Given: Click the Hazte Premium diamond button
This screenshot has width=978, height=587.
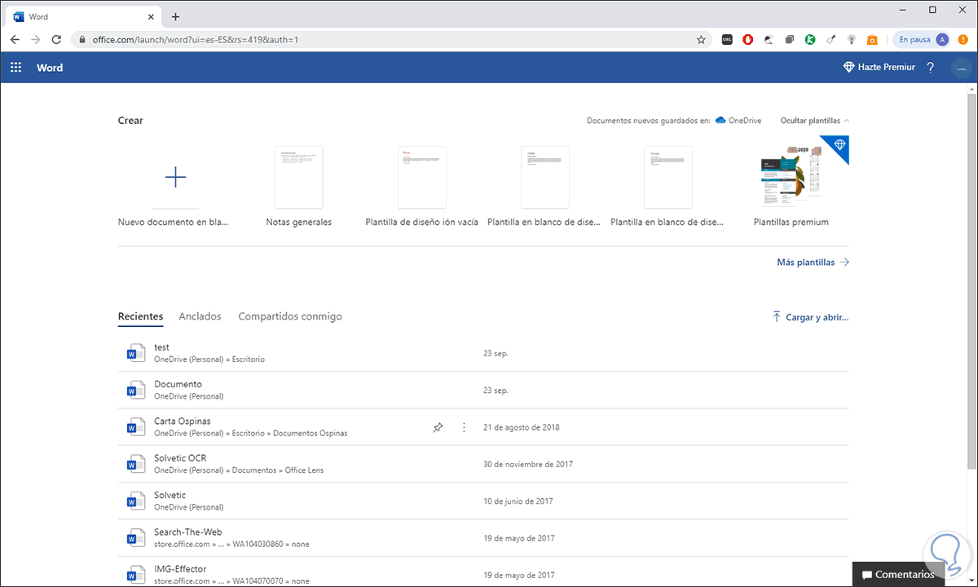Looking at the screenshot, I should [x=879, y=68].
